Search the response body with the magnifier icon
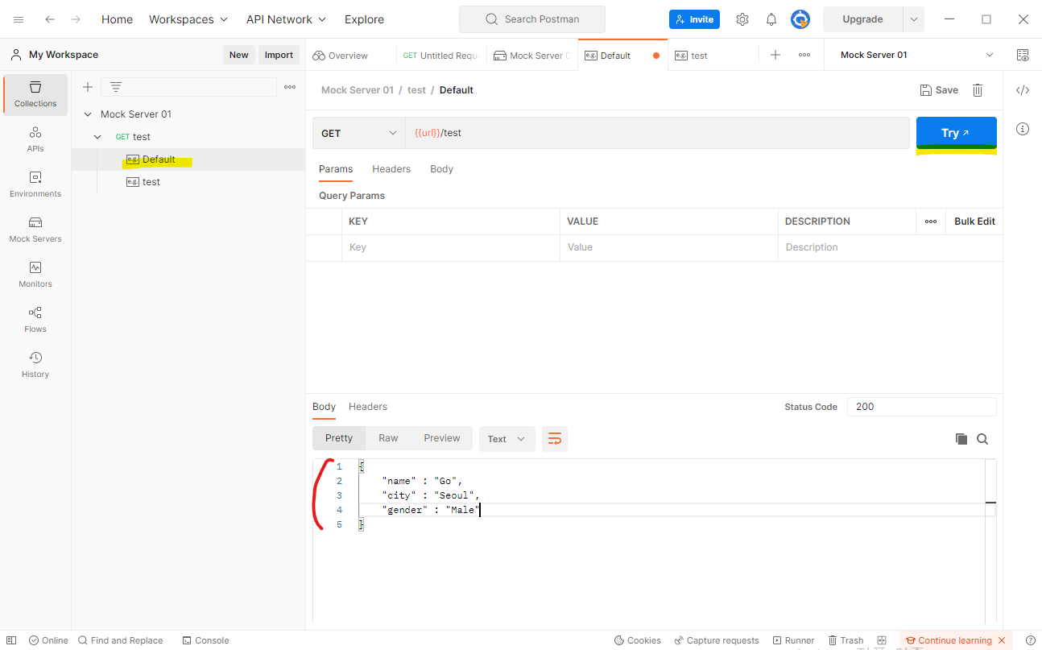Viewport: 1042px width, 650px height. (x=982, y=439)
